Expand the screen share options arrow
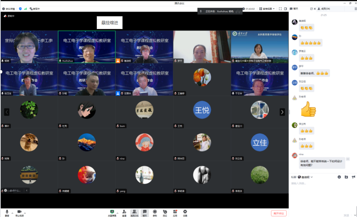The width and height of the screenshot is (357, 217). click(117, 213)
